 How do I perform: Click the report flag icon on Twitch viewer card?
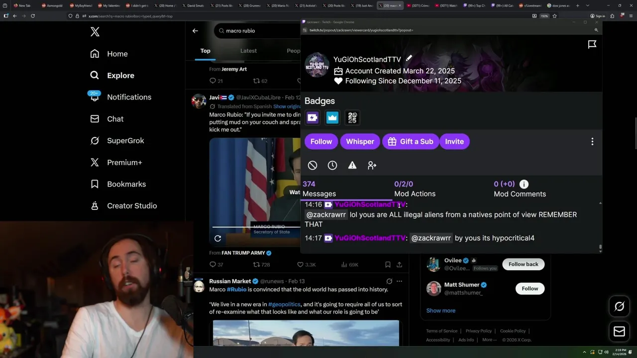point(592,45)
